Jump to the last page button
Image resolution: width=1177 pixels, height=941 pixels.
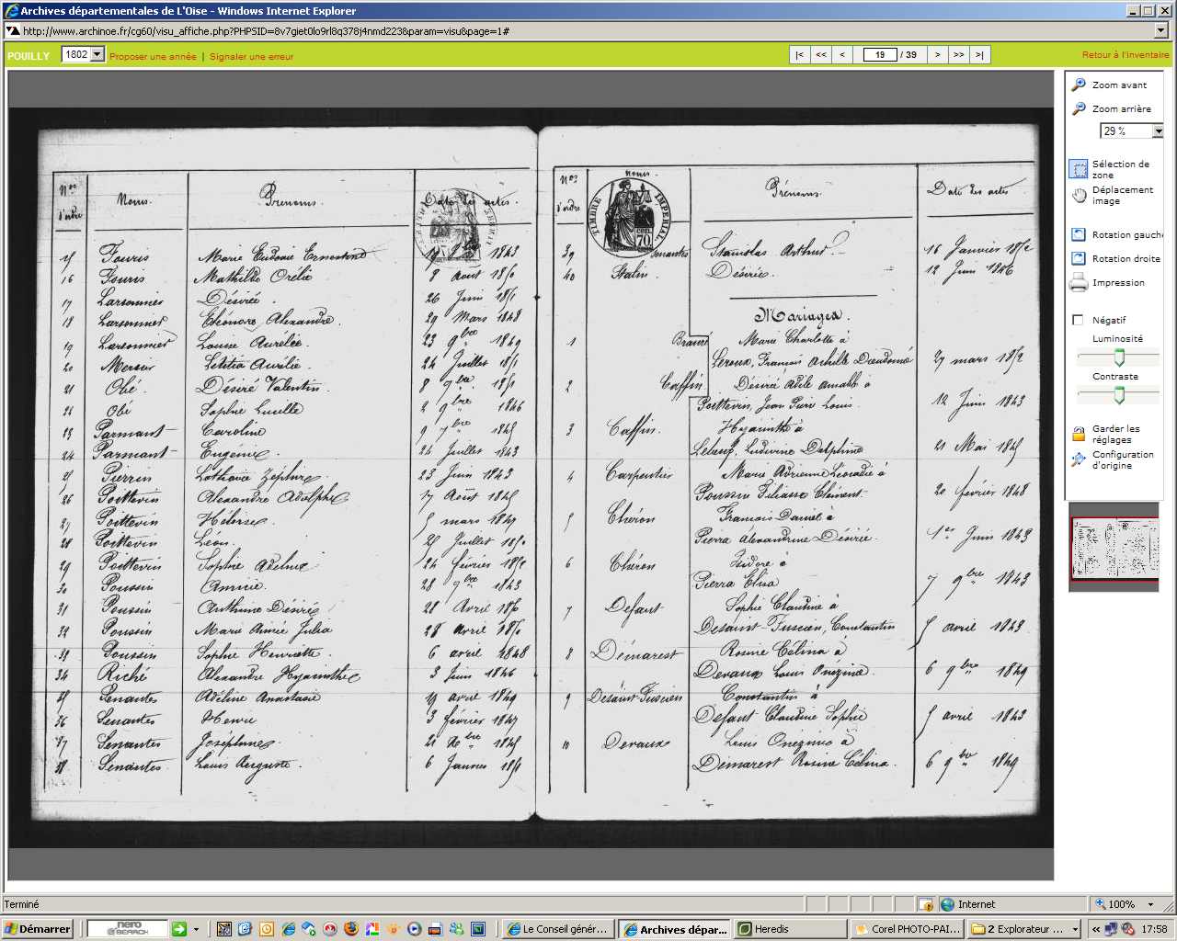click(x=979, y=55)
